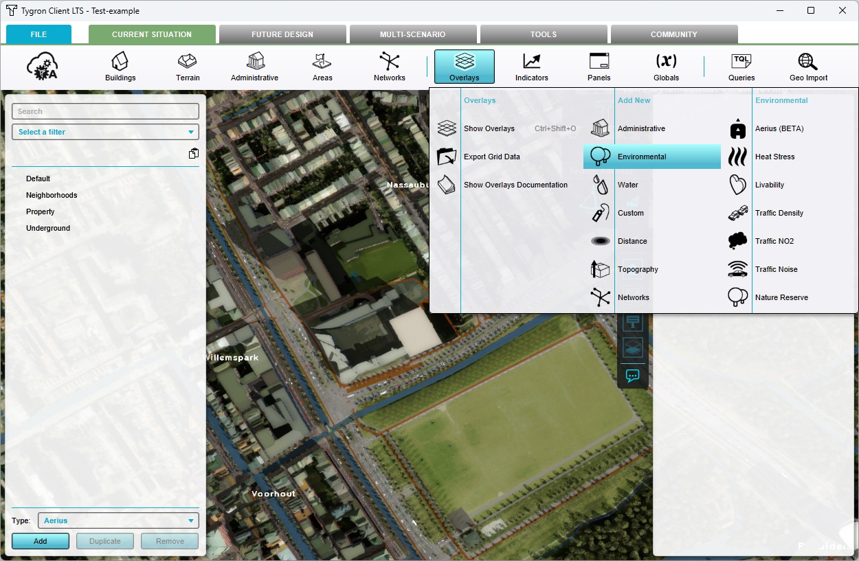Screen dimensions: 859x561
Task: Open the chat message icon on map
Action: point(633,376)
